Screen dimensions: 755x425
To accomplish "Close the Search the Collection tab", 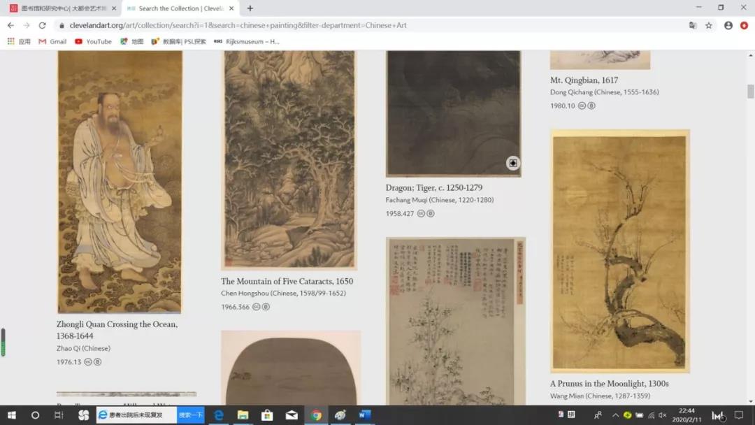I will [x=231, y=8].
